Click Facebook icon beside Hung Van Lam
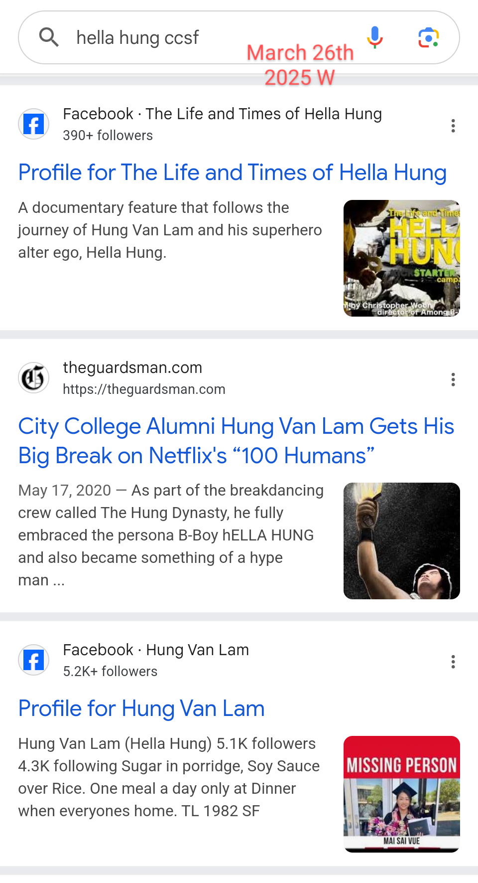 [x=34, y=660]
